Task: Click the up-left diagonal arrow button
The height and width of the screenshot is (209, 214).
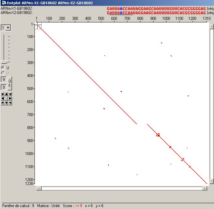Action: coord(3,94)
